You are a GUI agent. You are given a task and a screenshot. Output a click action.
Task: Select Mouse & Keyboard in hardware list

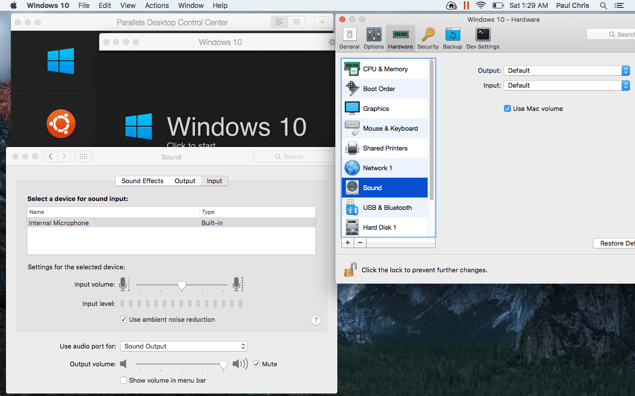click(385, 128)
